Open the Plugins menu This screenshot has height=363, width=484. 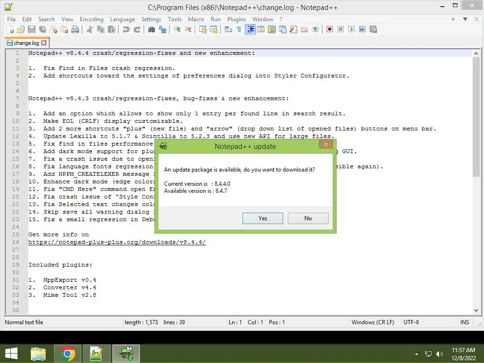point(236,19)
